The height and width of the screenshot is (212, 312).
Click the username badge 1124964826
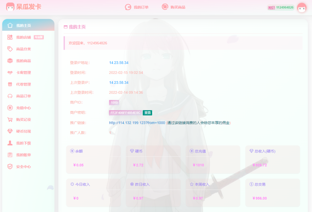point(281,8)
